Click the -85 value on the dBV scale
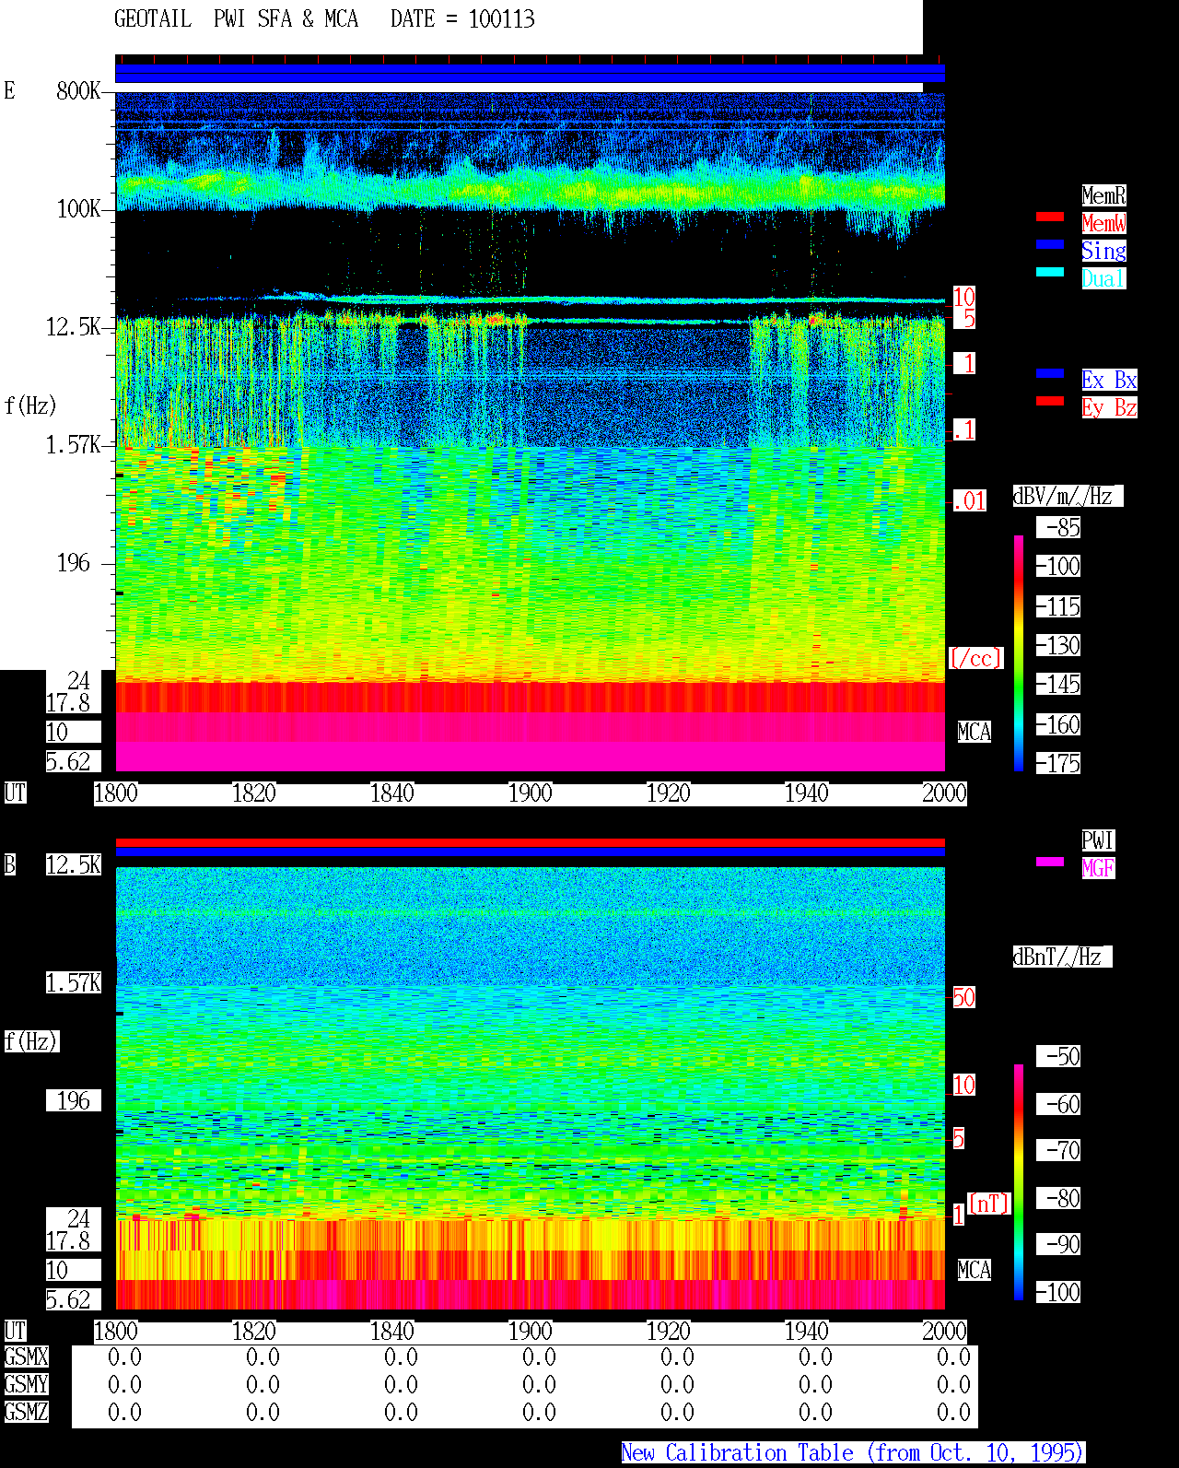Image resolution: width=1179 pixels, height=1468 pixels. coord(1059,528)
